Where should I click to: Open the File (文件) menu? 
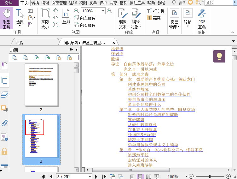tap(9, 3)
